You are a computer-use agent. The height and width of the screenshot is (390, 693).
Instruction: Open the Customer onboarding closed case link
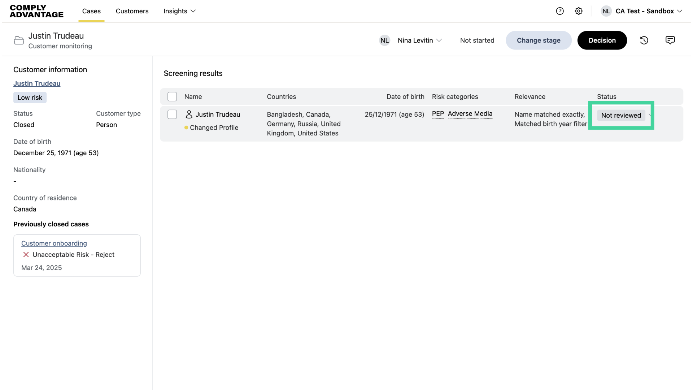pos(54,243)
